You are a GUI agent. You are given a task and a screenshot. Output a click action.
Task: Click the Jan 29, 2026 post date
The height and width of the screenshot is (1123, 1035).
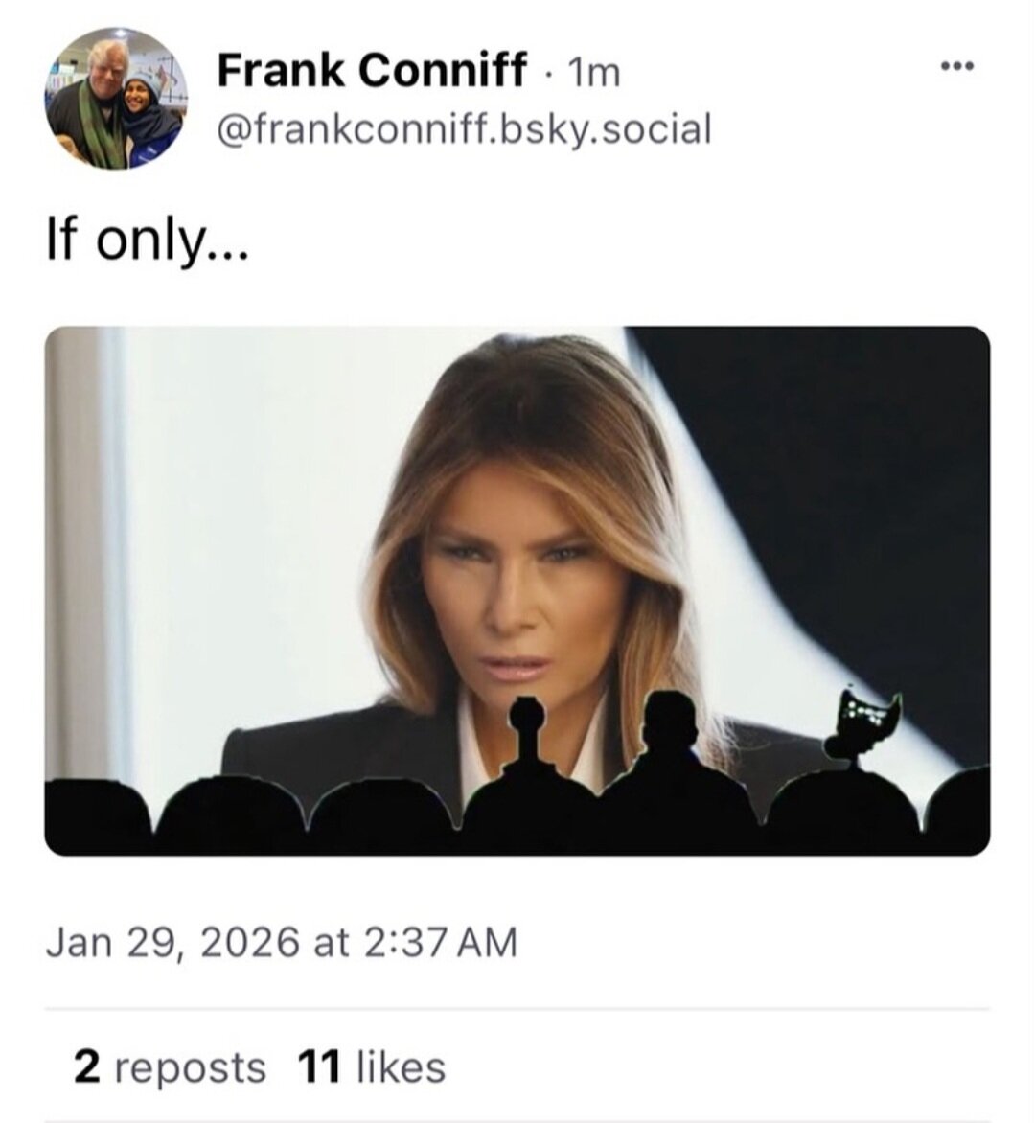click(281, 942)
